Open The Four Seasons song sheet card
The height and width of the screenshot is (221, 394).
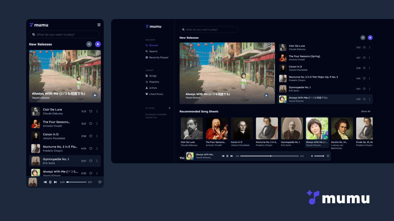coord(217,132)
